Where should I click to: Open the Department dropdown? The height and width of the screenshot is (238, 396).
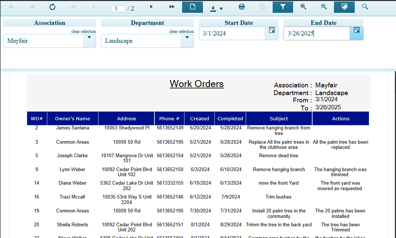[x=187, y=41]
